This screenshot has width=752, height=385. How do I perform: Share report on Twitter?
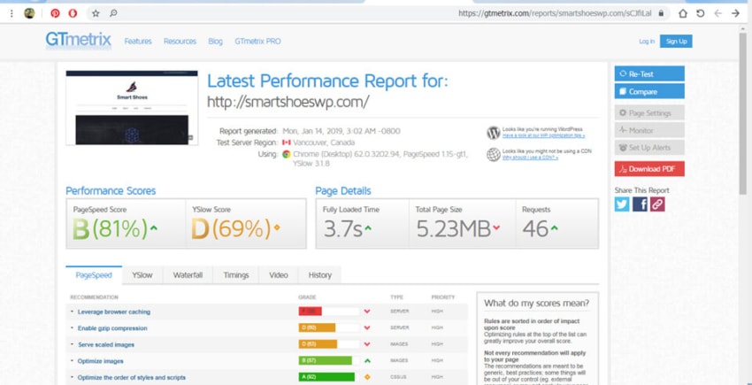point(622,204)
